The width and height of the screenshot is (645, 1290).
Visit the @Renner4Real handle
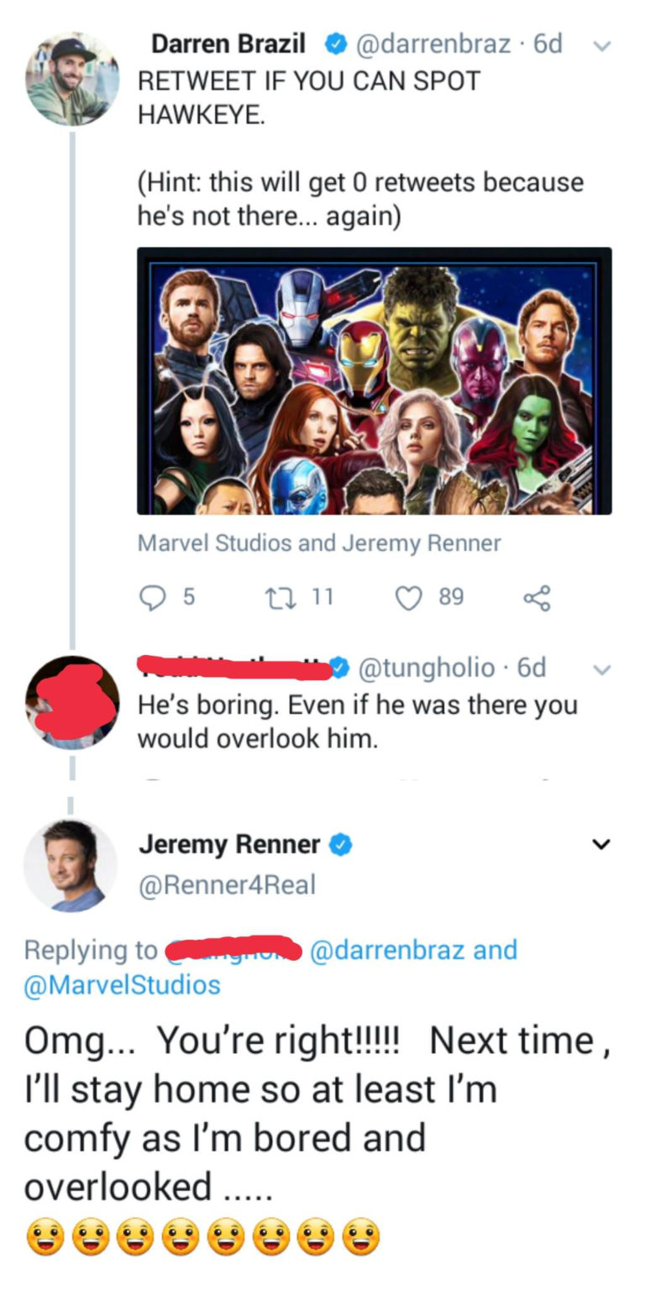(x=227, y=884)
